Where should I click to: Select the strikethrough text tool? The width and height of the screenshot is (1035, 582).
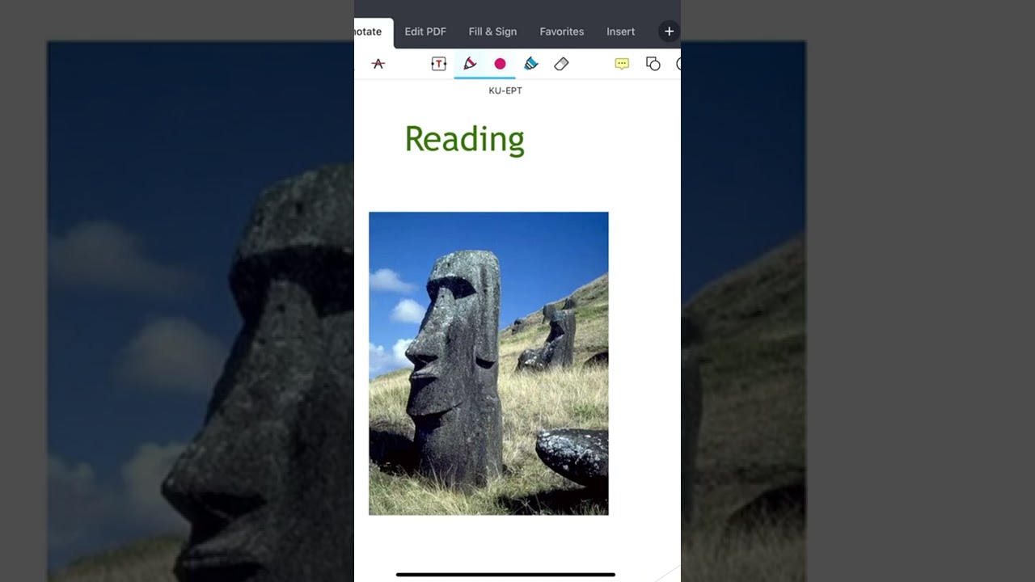point(378,64)
